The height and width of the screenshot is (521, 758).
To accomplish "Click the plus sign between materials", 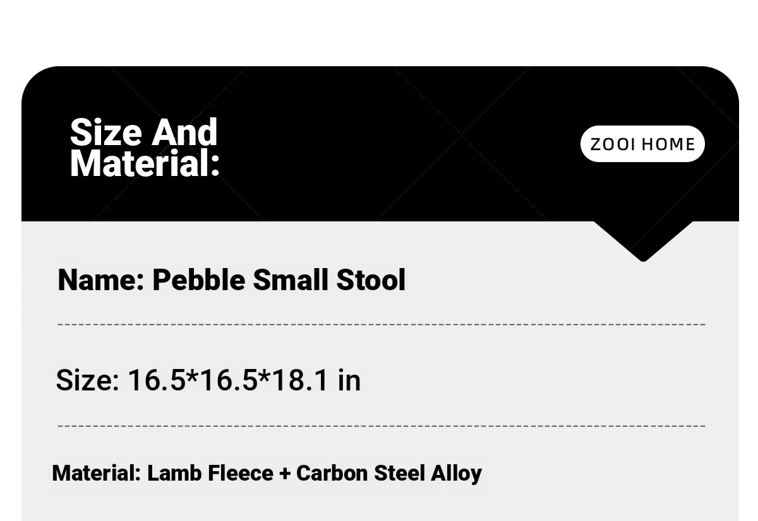I will [284, 474].
